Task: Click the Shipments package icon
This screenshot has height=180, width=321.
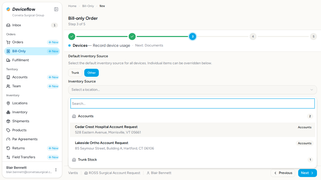Action: pyautogui.click(x=8, y=121)
